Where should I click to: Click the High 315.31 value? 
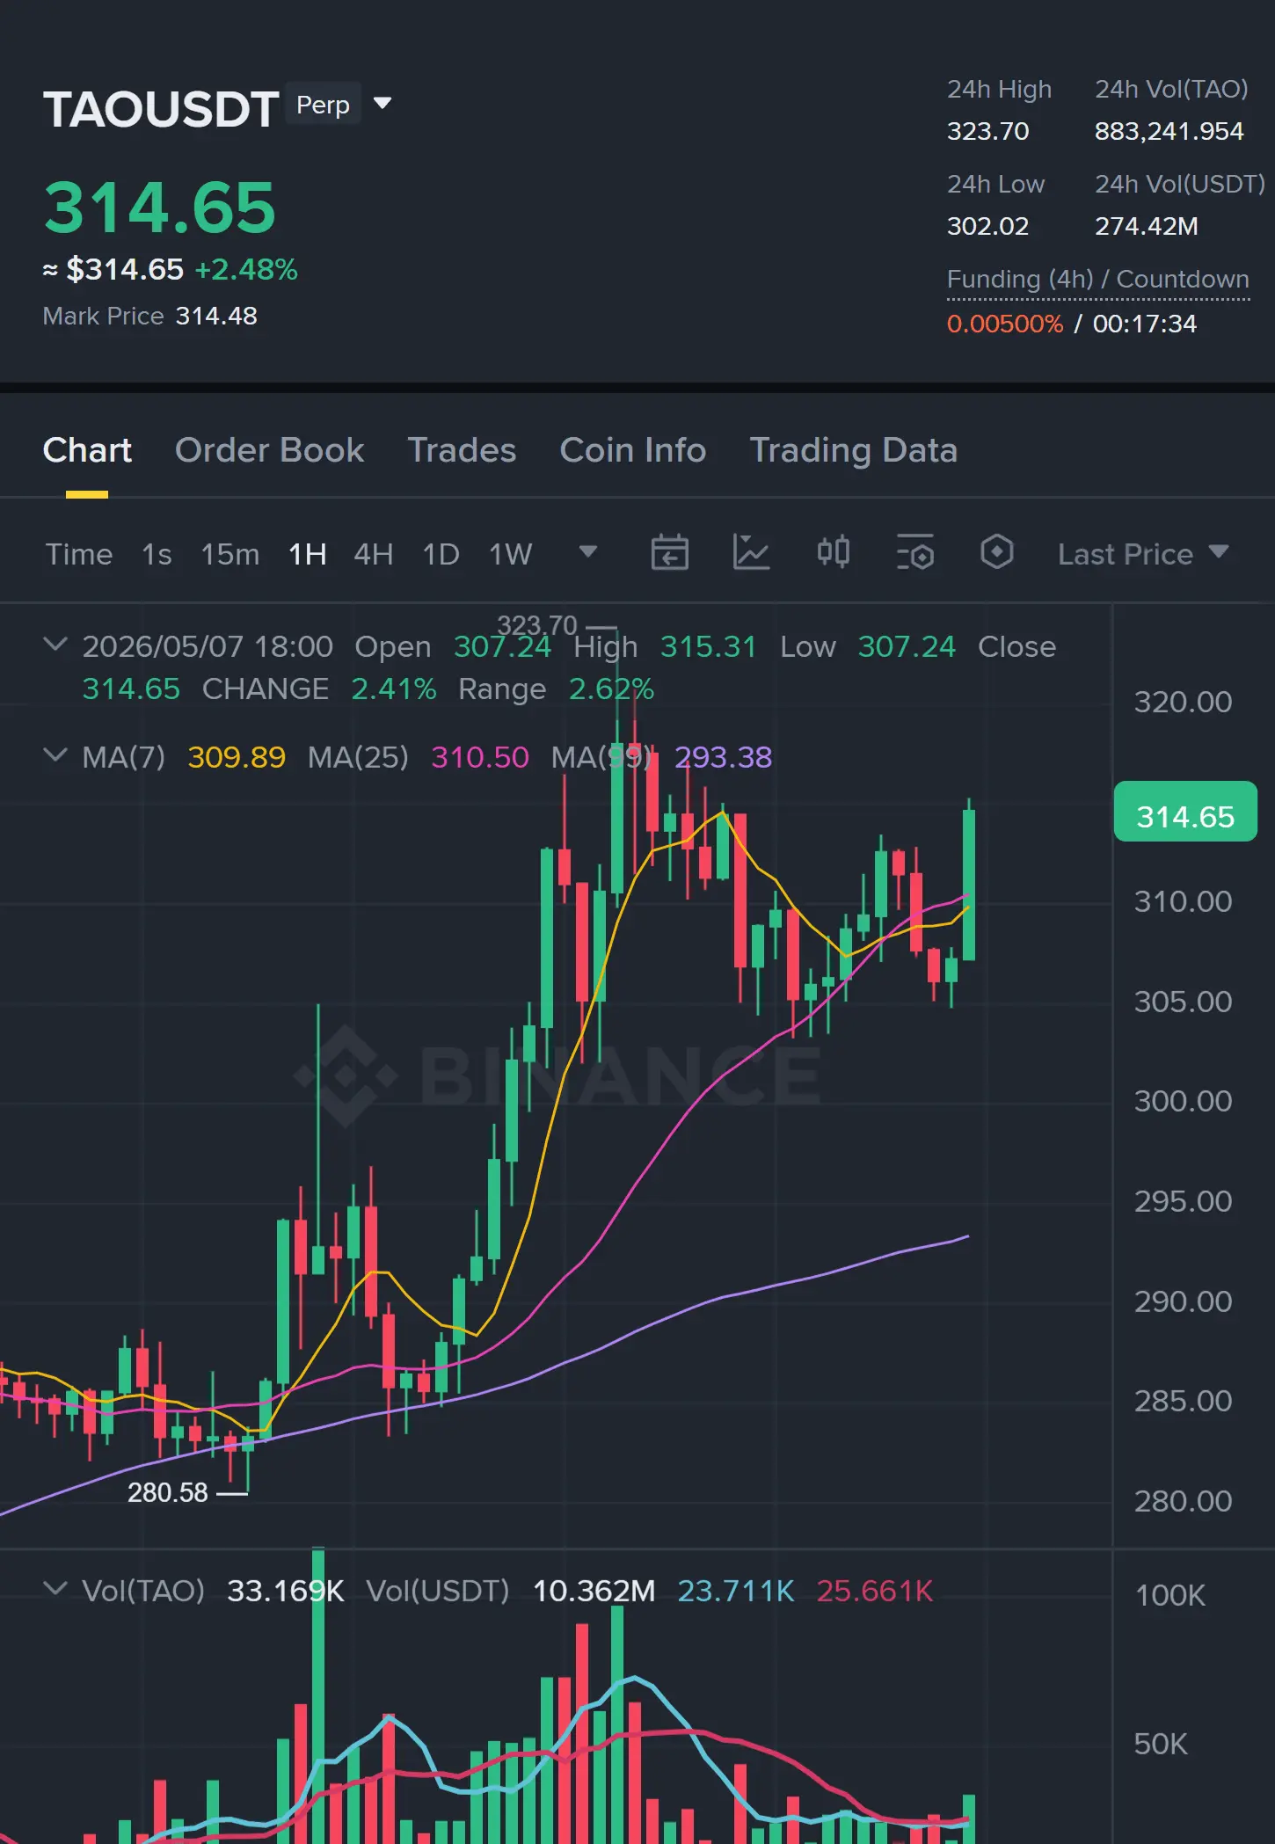click(x=709, y=646)
